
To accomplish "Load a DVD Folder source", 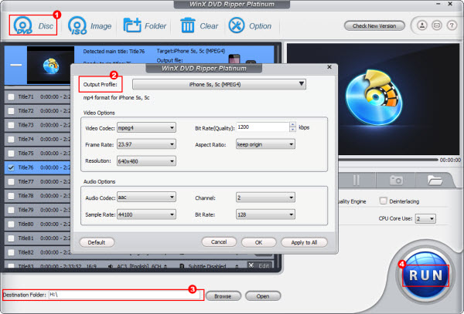I will click(x=145, y=25).
